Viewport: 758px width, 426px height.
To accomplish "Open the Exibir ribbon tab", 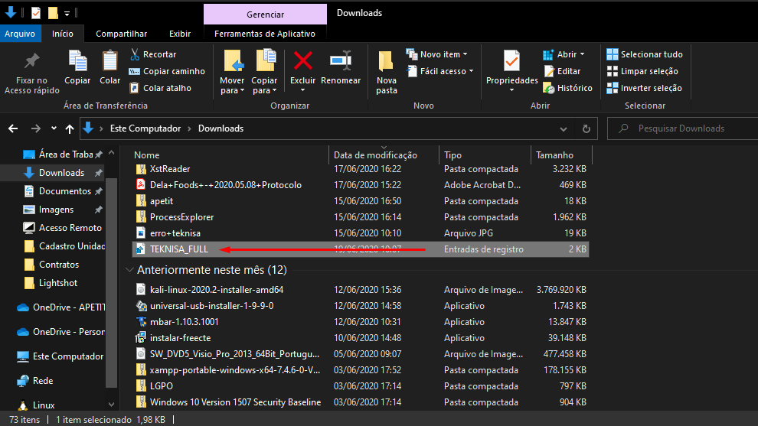I will (x=180, y=34).
